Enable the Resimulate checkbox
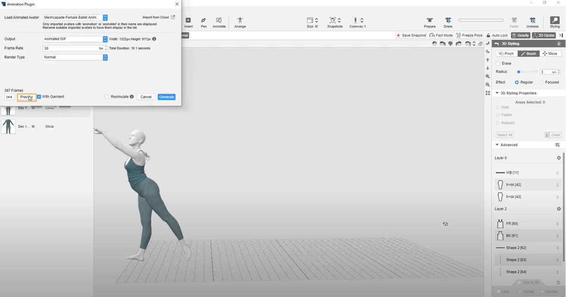Viewport: 566px width, 297px height. click(x=107, y=97)
